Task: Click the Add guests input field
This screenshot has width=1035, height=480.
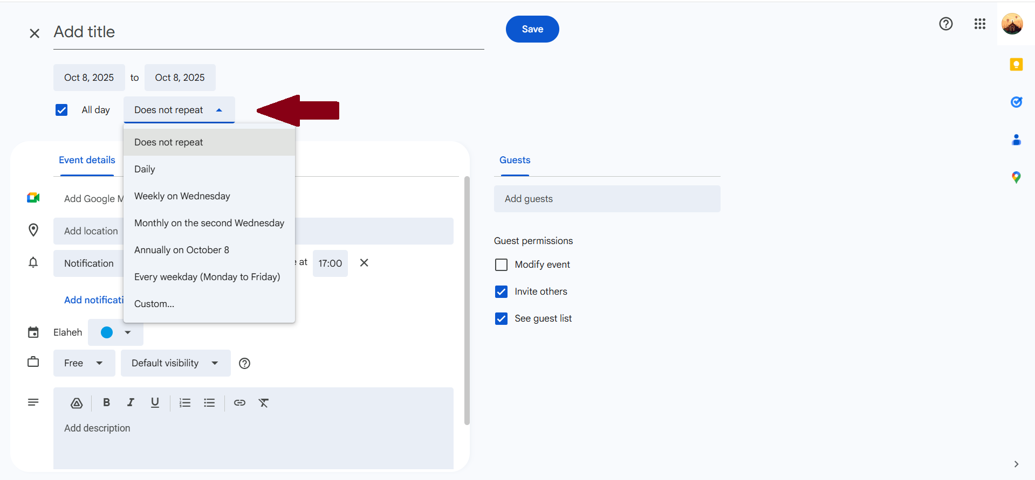Action: coord(607,199)
